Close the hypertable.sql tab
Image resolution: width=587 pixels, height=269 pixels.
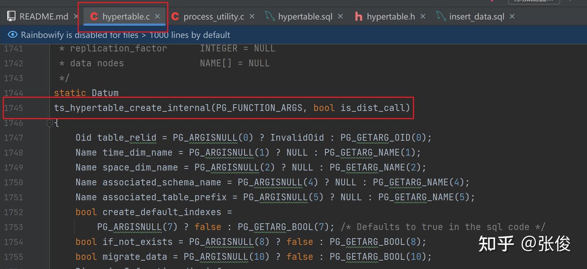(x=340, y=16)
